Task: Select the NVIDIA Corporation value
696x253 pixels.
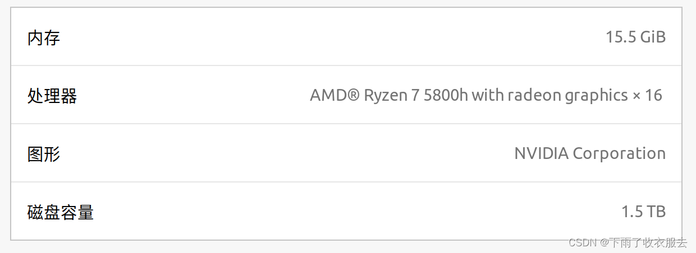Action: click(x=590, y=153)
